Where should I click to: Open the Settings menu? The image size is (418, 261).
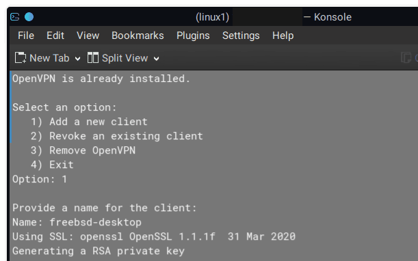tap(241, 36)
